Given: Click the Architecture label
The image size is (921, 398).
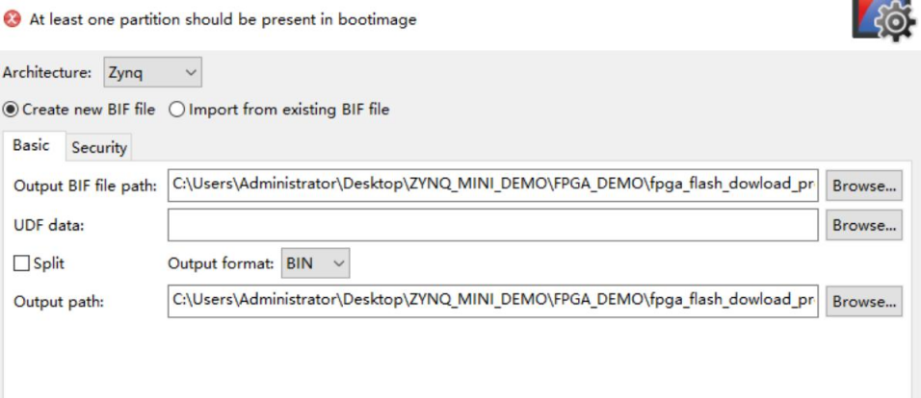Looking at the screenshot, I should coord(48,72).
